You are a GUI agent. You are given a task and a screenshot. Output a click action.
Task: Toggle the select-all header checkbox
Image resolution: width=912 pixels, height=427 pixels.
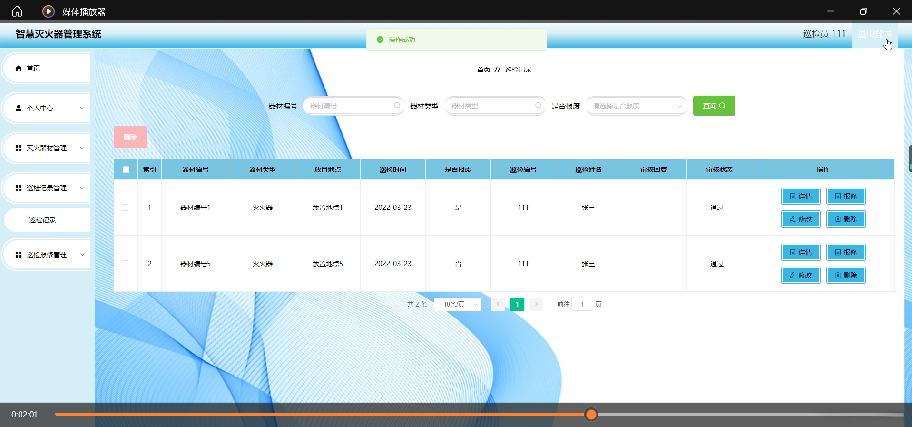(126, 169)
